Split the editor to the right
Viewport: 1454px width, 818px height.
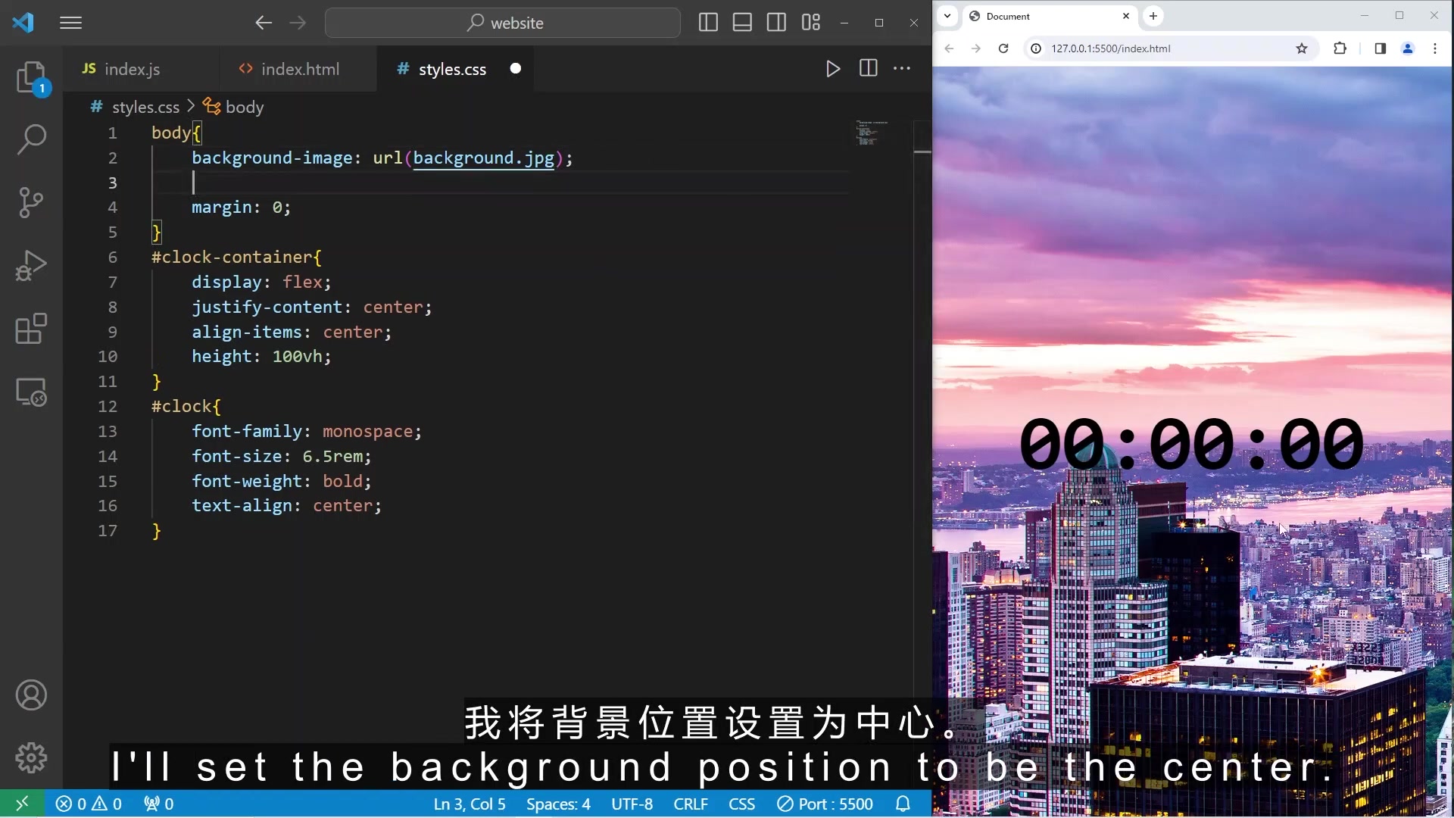point(869,68)
